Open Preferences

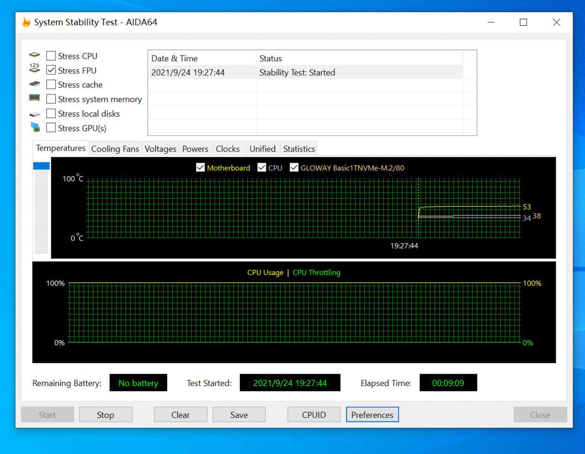tap(372, 415)
